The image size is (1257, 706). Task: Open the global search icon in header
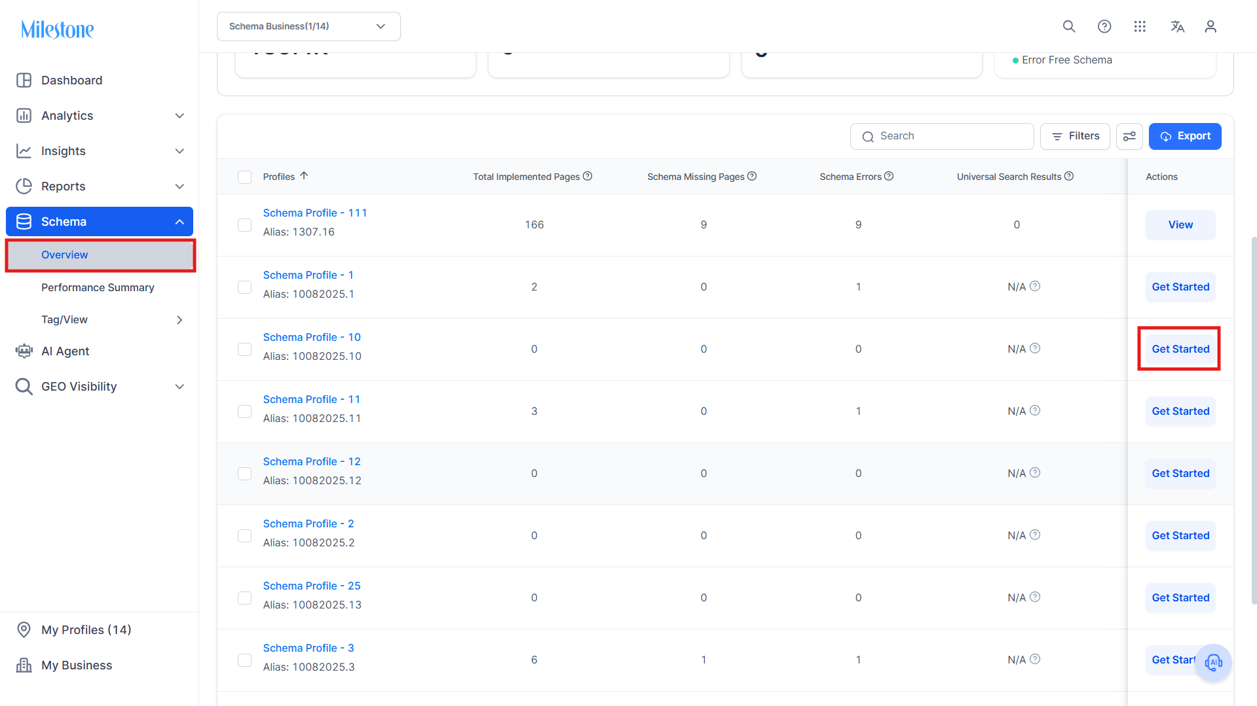pos(1069,26)
